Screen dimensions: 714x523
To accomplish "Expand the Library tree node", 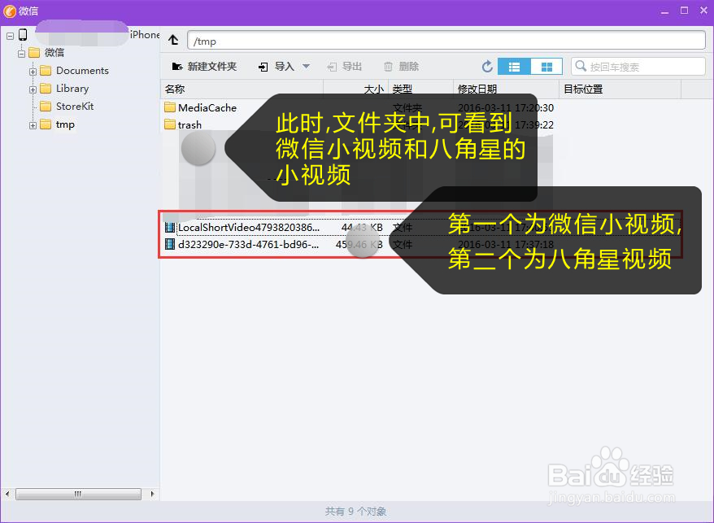I will [33, 89].
